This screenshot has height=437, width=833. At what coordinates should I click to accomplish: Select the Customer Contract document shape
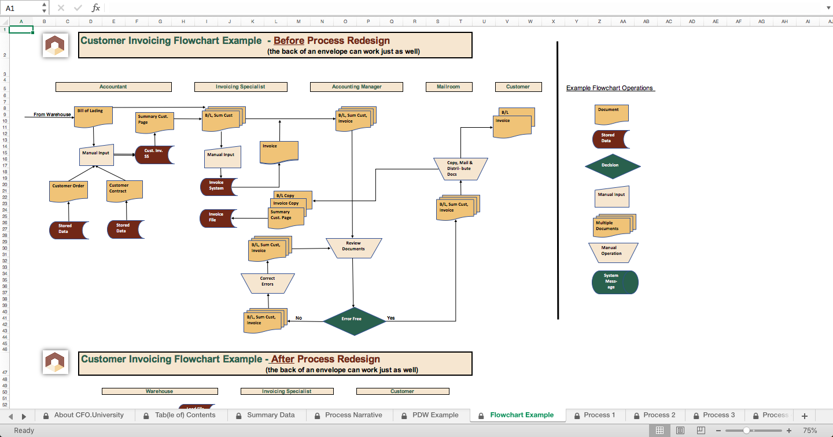coord(125,191)
